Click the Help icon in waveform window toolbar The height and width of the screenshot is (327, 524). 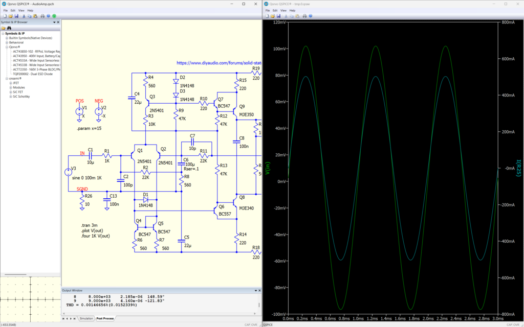click(x=310, y=16)
